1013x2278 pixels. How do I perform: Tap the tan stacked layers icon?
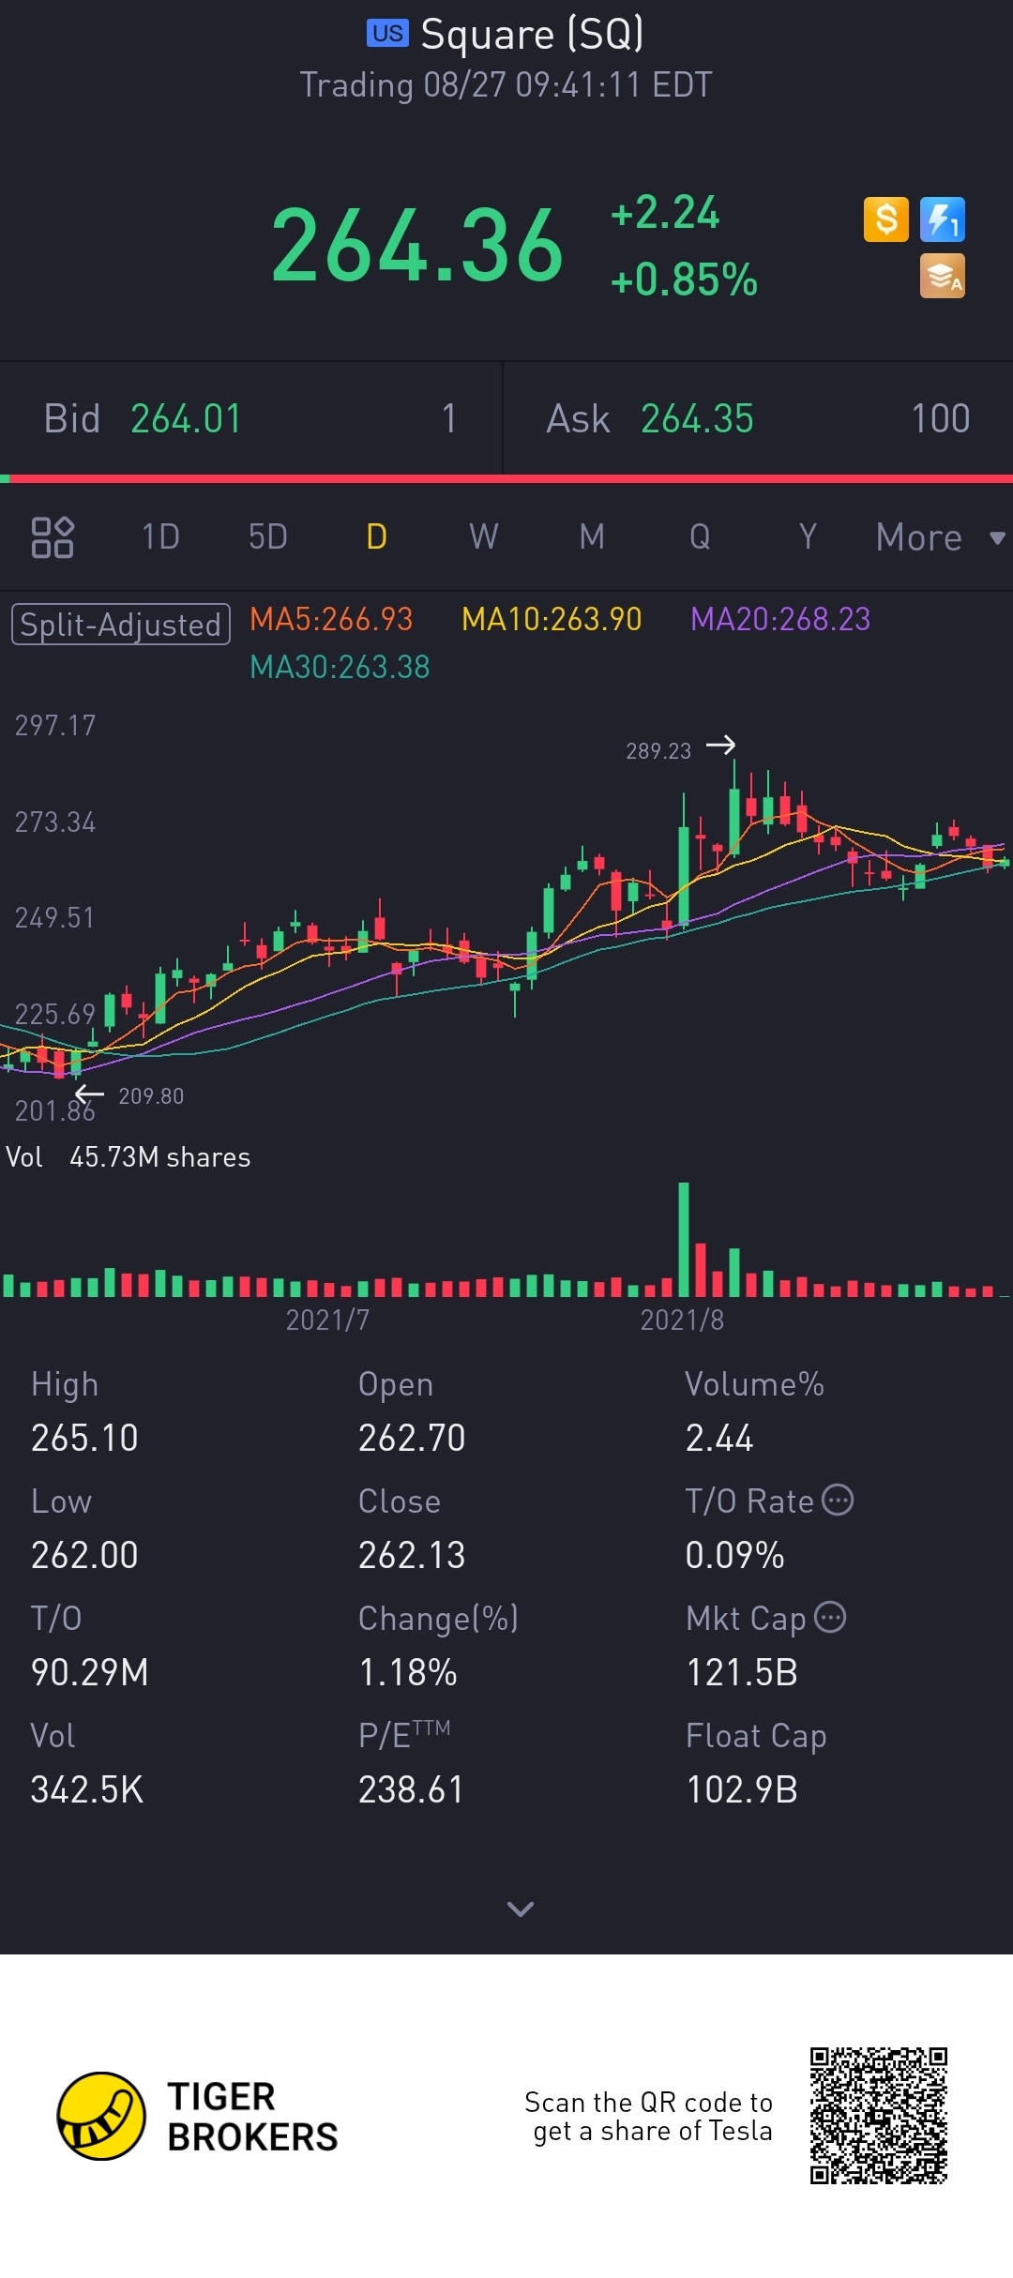coord(942,277)
